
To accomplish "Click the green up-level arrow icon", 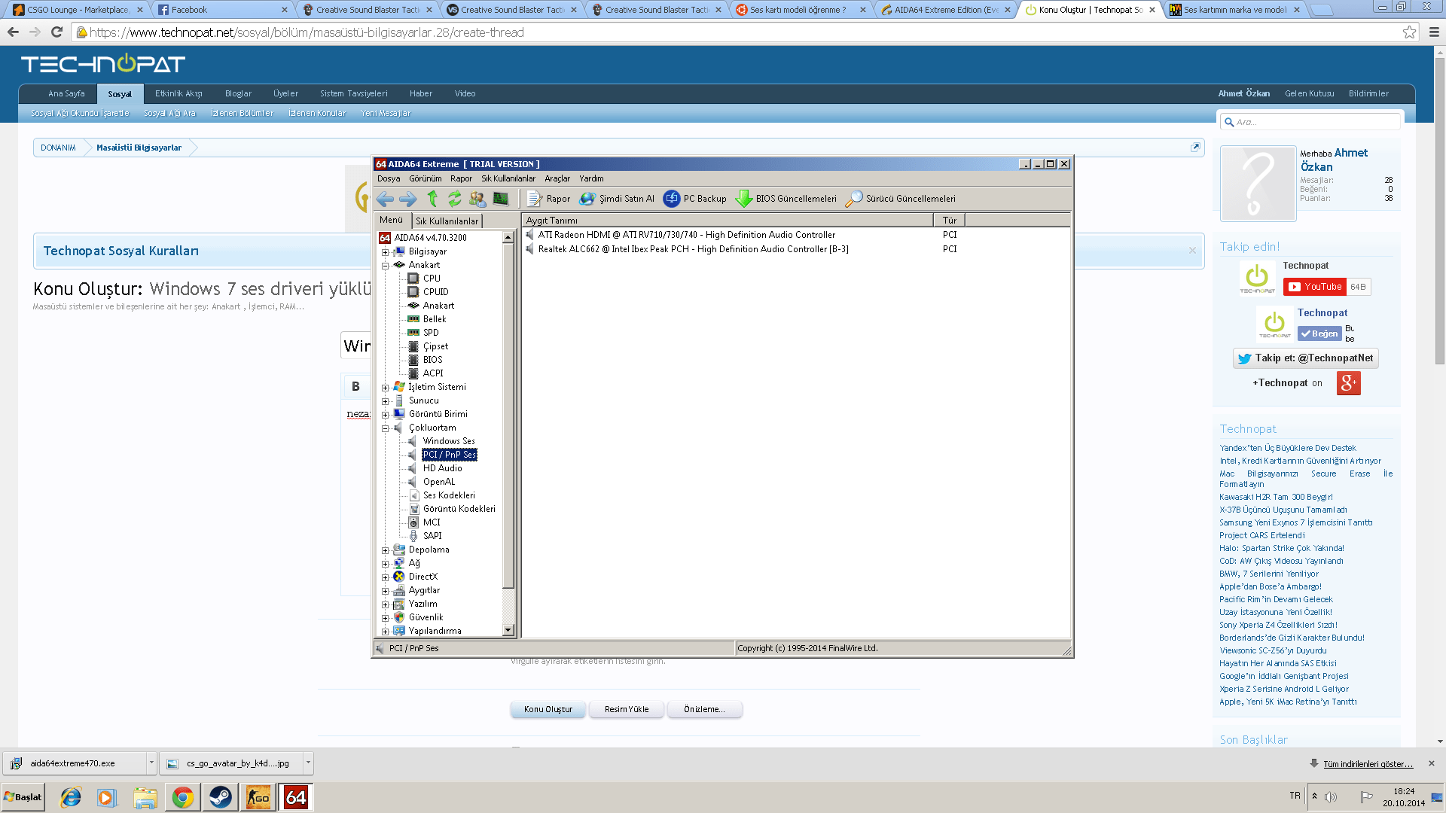I will [x=432, y=199].
